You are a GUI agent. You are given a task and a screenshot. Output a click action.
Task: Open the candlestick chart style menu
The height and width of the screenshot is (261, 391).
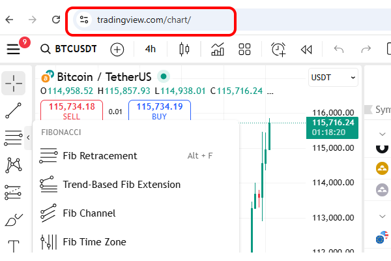(184, 49)
